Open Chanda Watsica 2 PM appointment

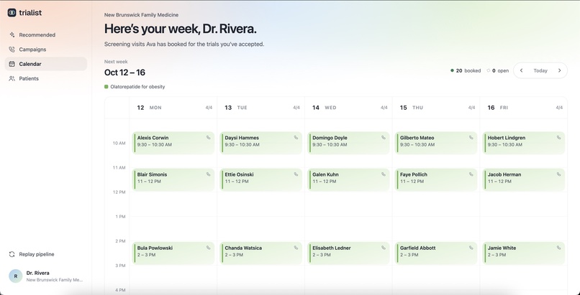click(x=260, y=253)
